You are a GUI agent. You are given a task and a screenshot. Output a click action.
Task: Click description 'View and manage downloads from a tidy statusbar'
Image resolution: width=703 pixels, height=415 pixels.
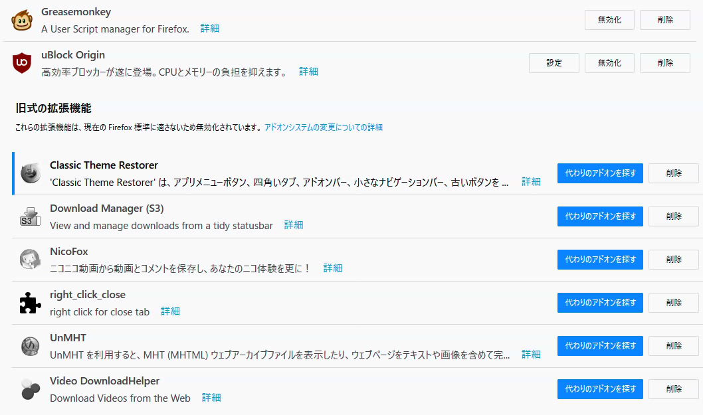pyautogui.click(x=161, y=225)
